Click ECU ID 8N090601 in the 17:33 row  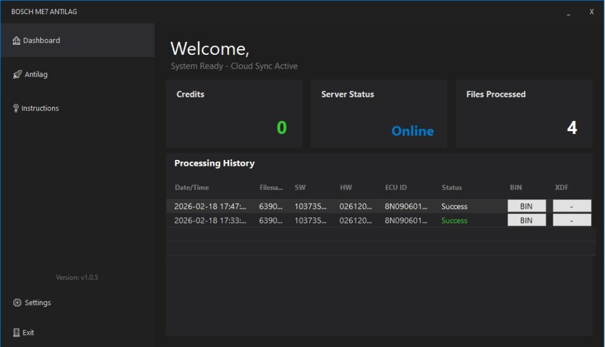tap(406, 221)
